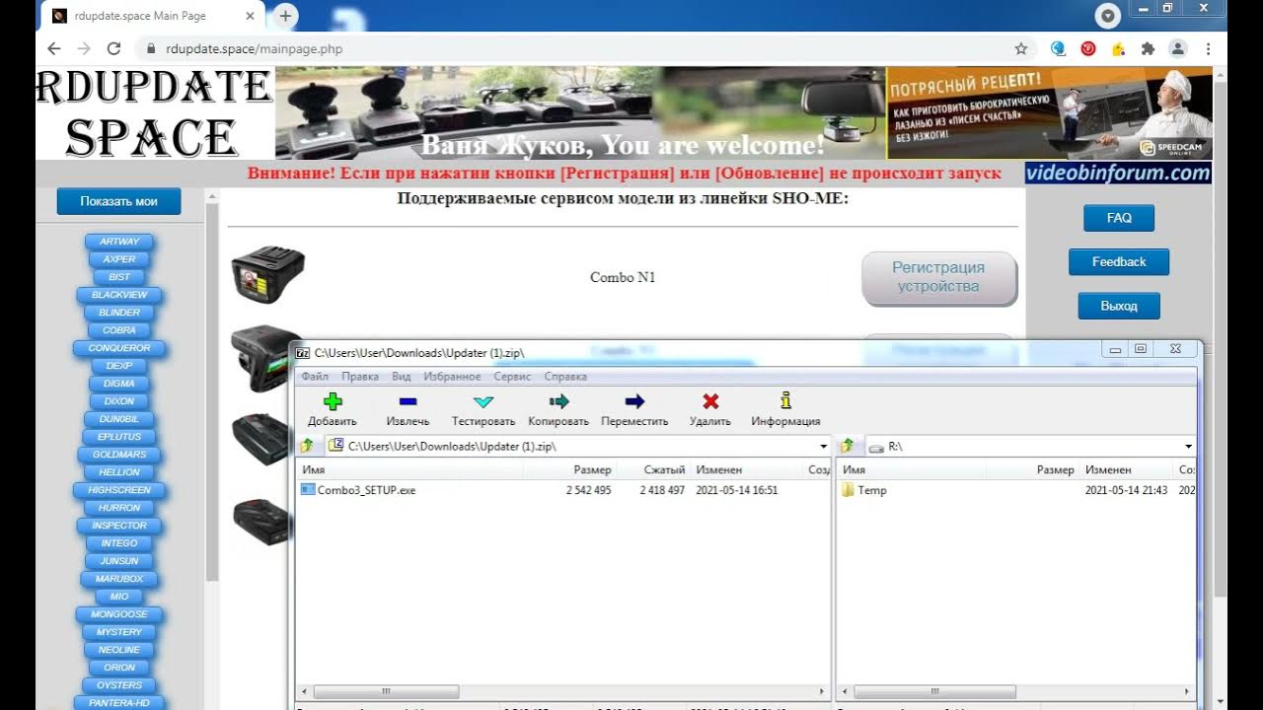Sort left panel by Изменен column
The image size is (1263, 710).
click(x=719, y=470)
